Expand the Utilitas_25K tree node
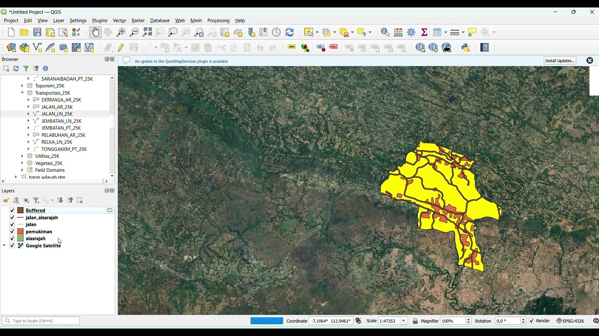599x336 pixels. point(22,156)
